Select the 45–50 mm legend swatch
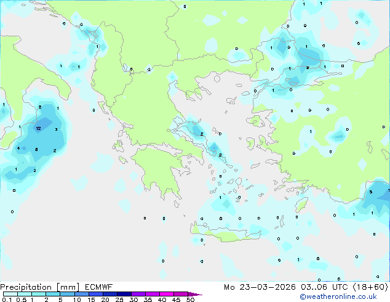The width and height of the screenshot is (390, 302). tap(181, 294)
